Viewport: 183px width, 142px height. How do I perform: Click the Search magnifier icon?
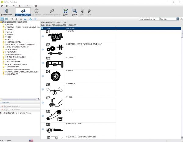coord(74,12)
